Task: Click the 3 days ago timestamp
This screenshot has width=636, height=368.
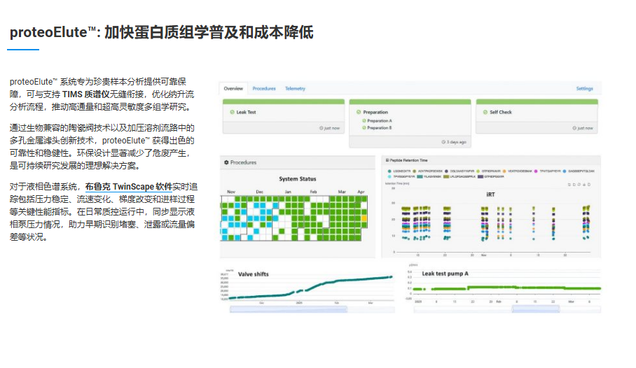Action: [x=456, y=142]
